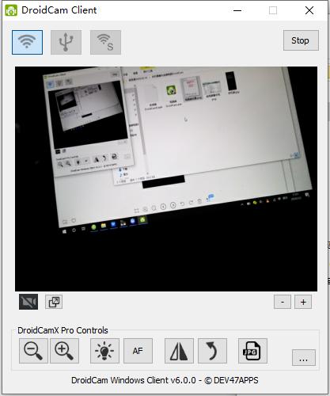The width and height of the screenshot is (330, 396).
Task: Select the WiFi Server connection mode
Action: coord(105,42)
